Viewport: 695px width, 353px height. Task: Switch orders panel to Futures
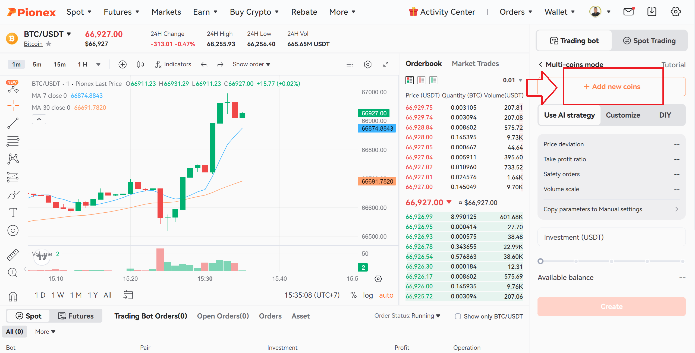76,316
